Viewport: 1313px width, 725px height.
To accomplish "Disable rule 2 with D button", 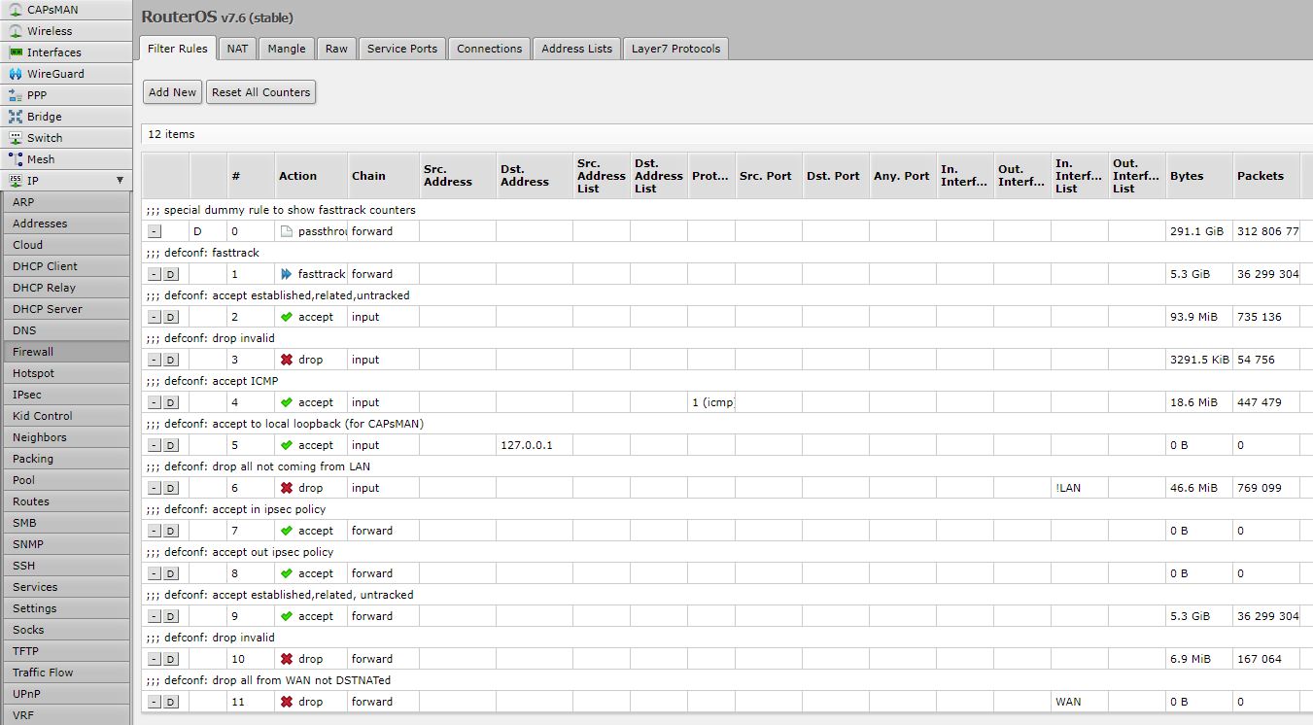I will tap(170, 317).
